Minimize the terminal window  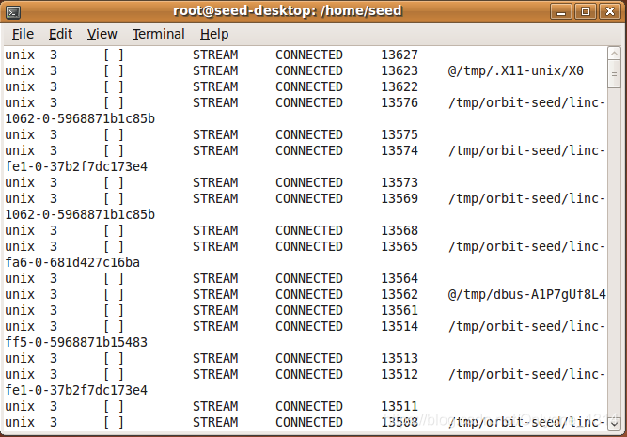click(x=561, y=11)
